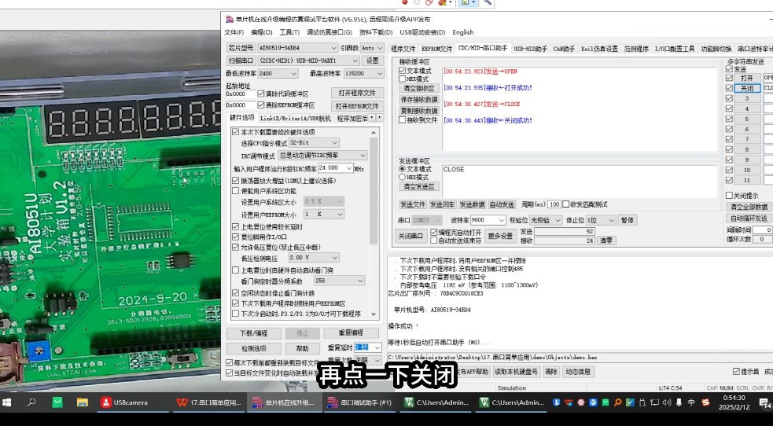
Task: Open taskbar search magnifier
Action: click(31, 402)
